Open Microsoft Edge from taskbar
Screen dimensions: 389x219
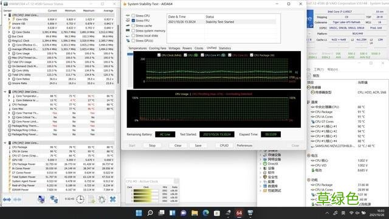(x=205, y=213)
